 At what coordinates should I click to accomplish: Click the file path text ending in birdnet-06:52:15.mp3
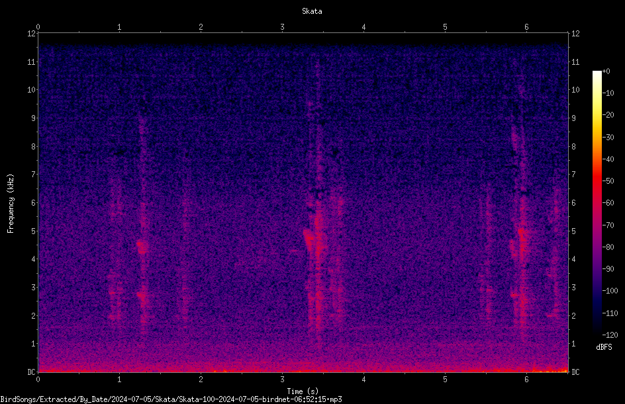[171, 399]
